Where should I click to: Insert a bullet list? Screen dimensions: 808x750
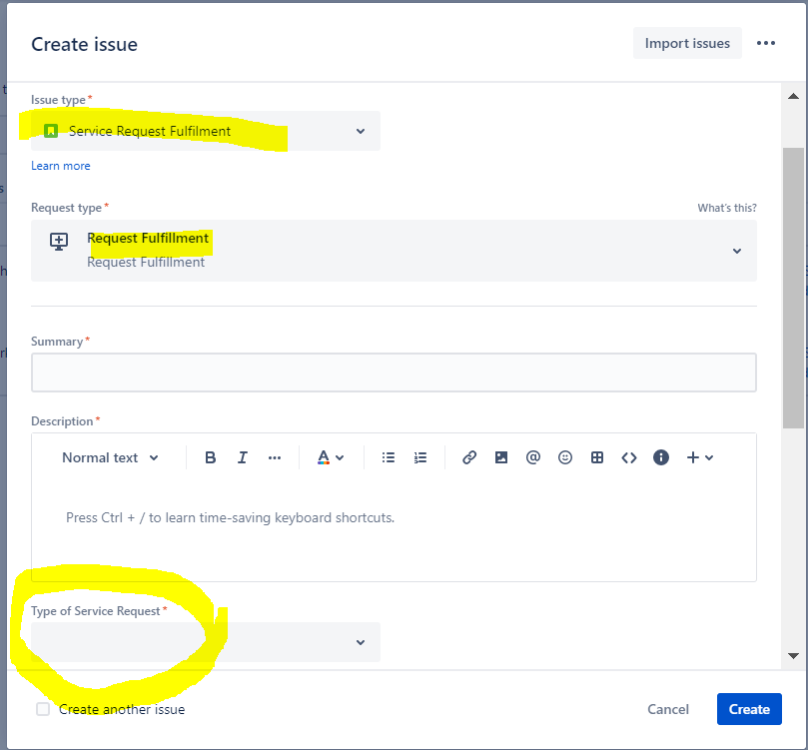[x=389, y=457]
